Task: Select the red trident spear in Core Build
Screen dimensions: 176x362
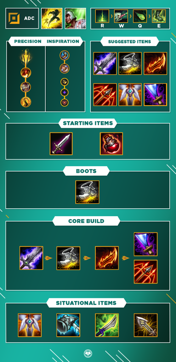Action: tap(146, 272)
